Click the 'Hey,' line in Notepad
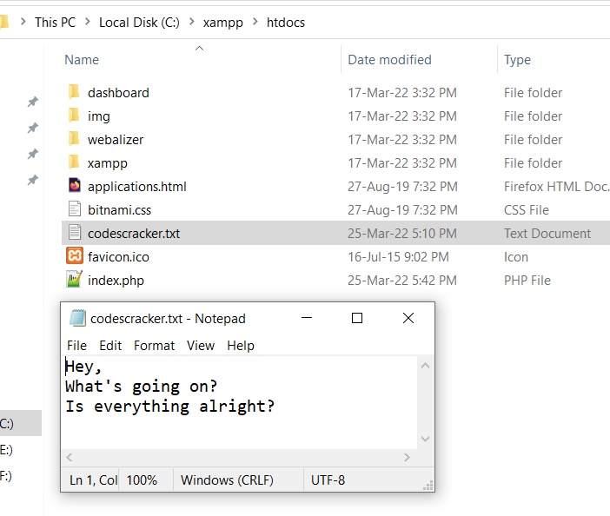This screenshot has width=610, height=516. point(83,367)
